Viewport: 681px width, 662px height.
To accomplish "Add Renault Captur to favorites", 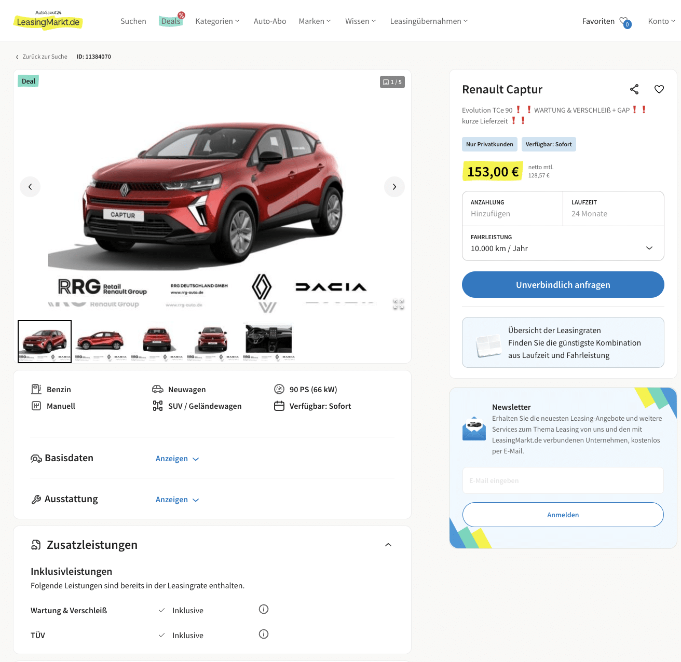I will [659, 89].
